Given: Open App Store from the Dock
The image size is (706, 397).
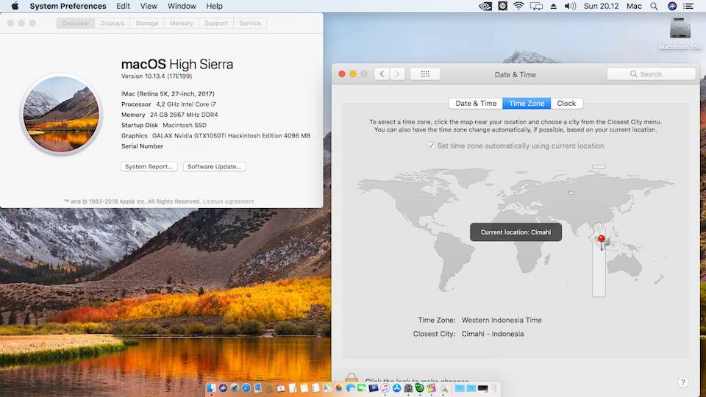Looking at the screenshot, I should [396, 387].
